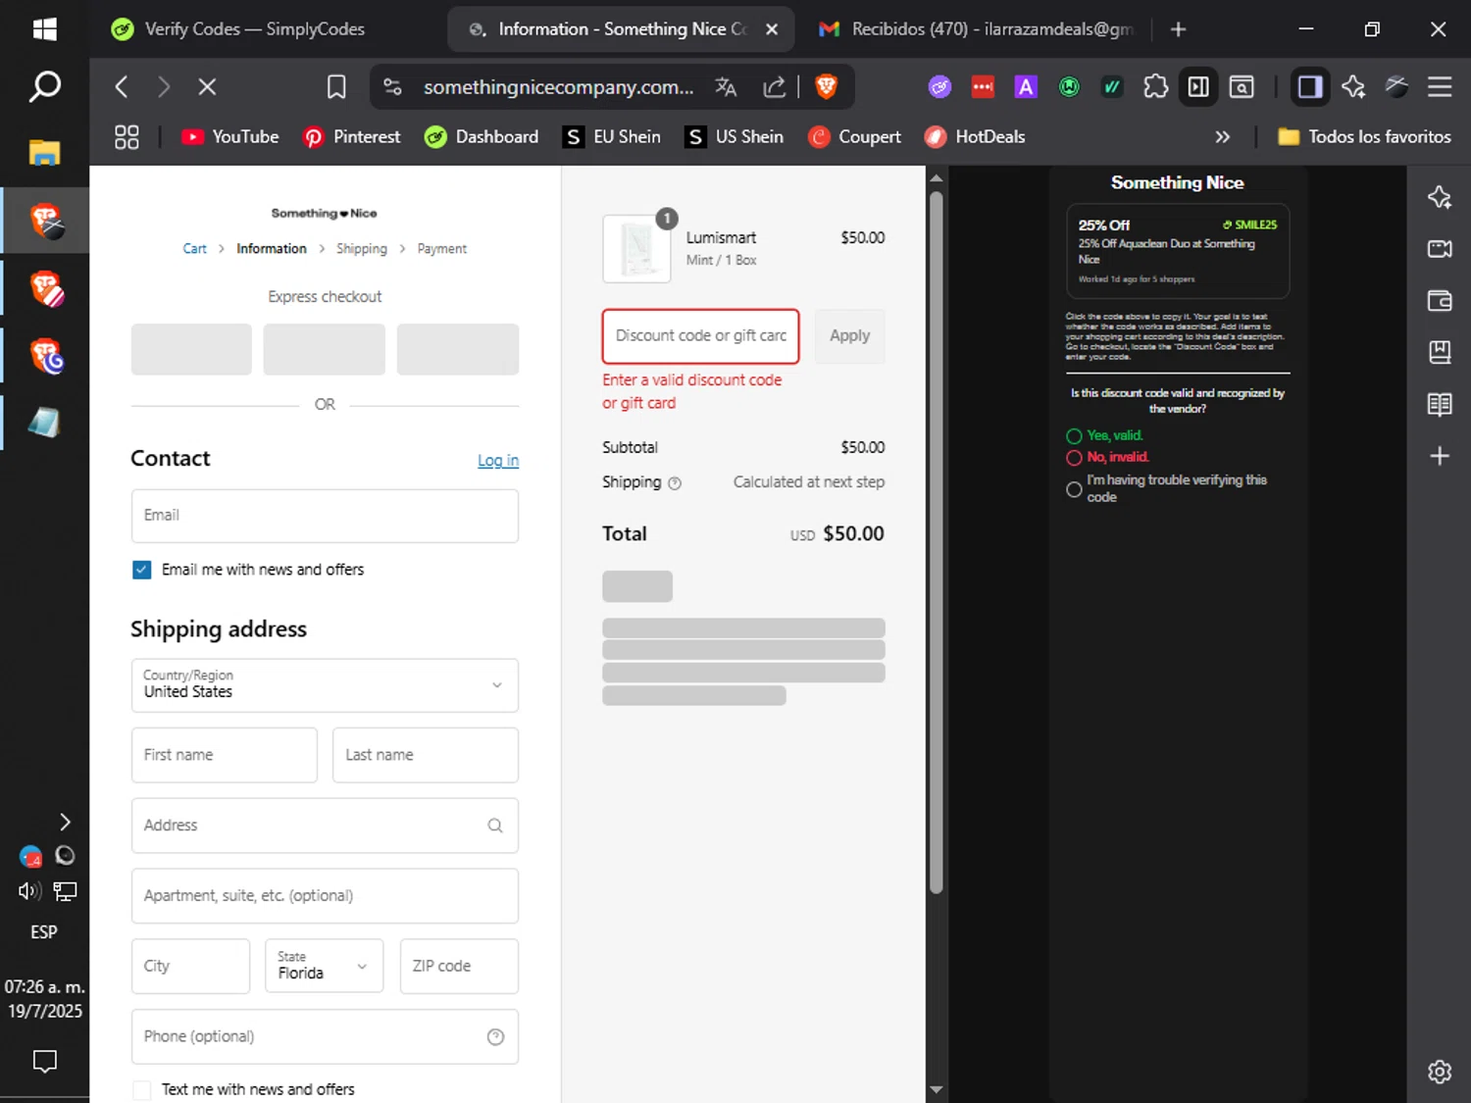The width and height of the screenshot is (1471, 1103).
Task: Open Brave Shields lion icon
Action: (827, 87)
